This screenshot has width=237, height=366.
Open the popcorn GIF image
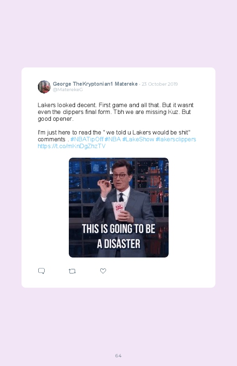[x=118, y=207]
